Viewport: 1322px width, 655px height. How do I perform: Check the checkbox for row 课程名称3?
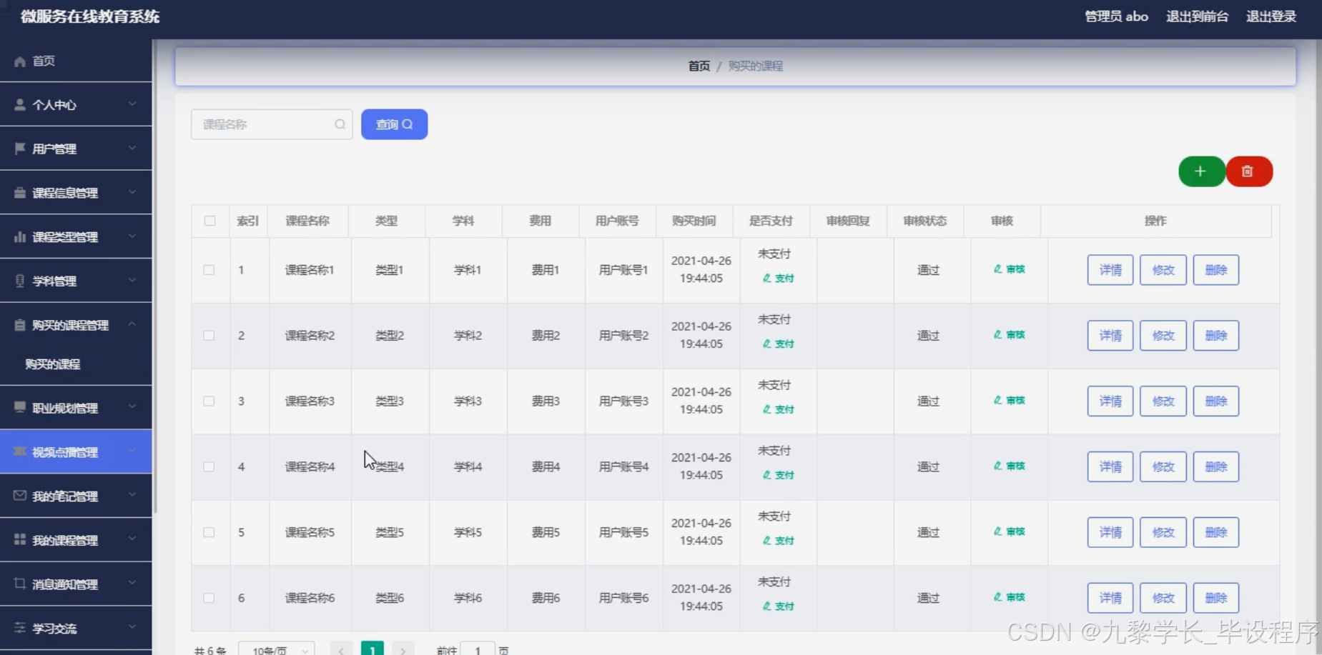tap(209, 401)
